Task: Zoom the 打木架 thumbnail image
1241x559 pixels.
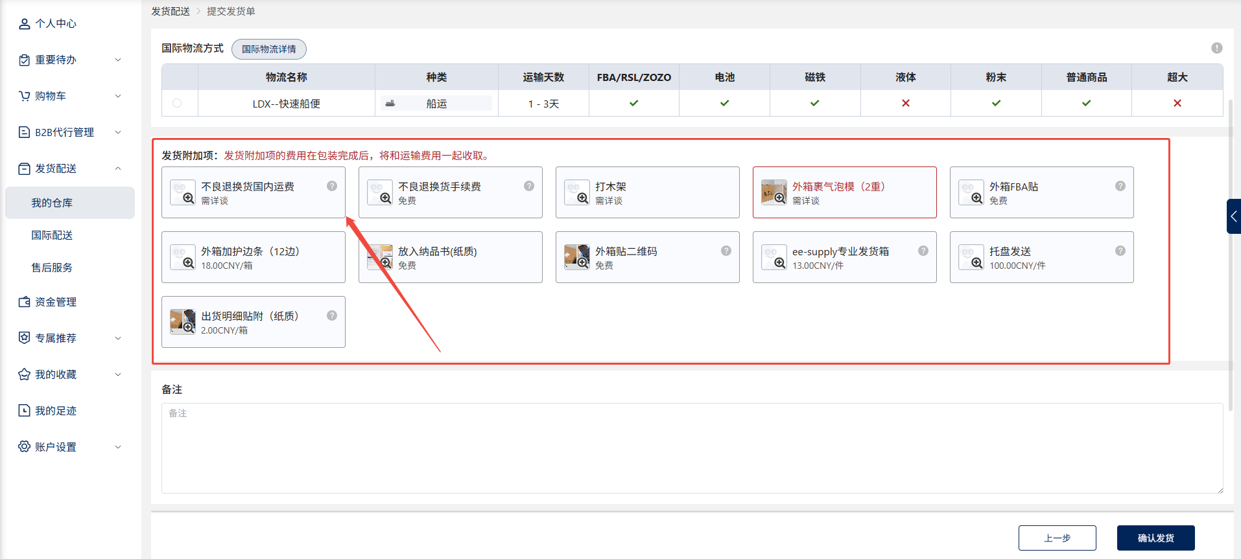Action: (x=577, y=192)
